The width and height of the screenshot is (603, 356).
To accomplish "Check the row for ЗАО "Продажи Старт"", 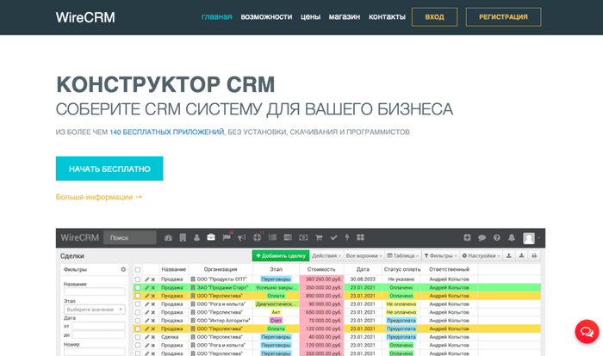I will pyautogui.click(x=138, y=288).
